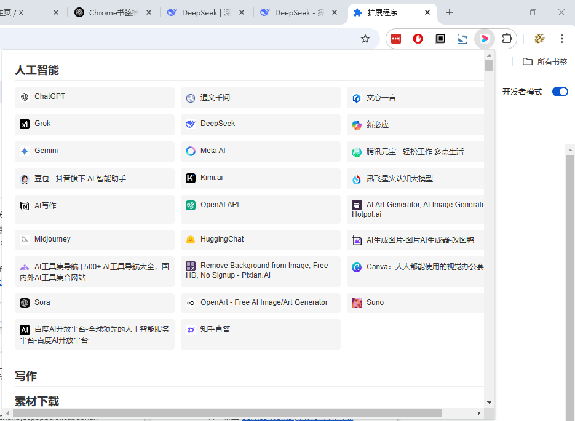575x421 pixels.
Task: Open the 所有书签 all bookmarks folder
Action: coord(545,61)
